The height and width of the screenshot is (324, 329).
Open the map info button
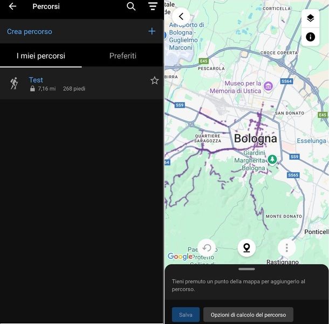click(310, 37)
